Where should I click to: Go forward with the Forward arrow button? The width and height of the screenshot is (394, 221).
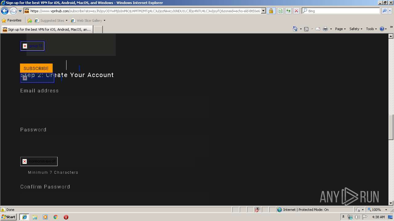coord(13,11)
